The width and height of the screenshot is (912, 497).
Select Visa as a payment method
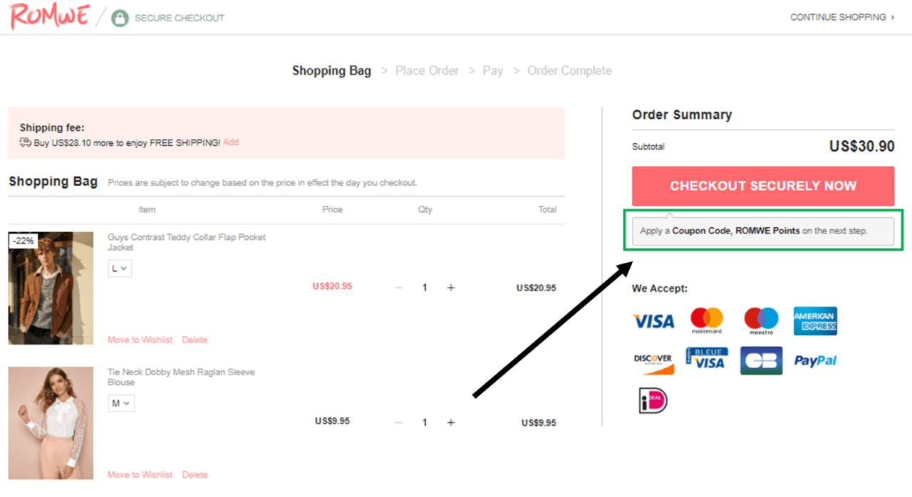(x=653, y=320)
